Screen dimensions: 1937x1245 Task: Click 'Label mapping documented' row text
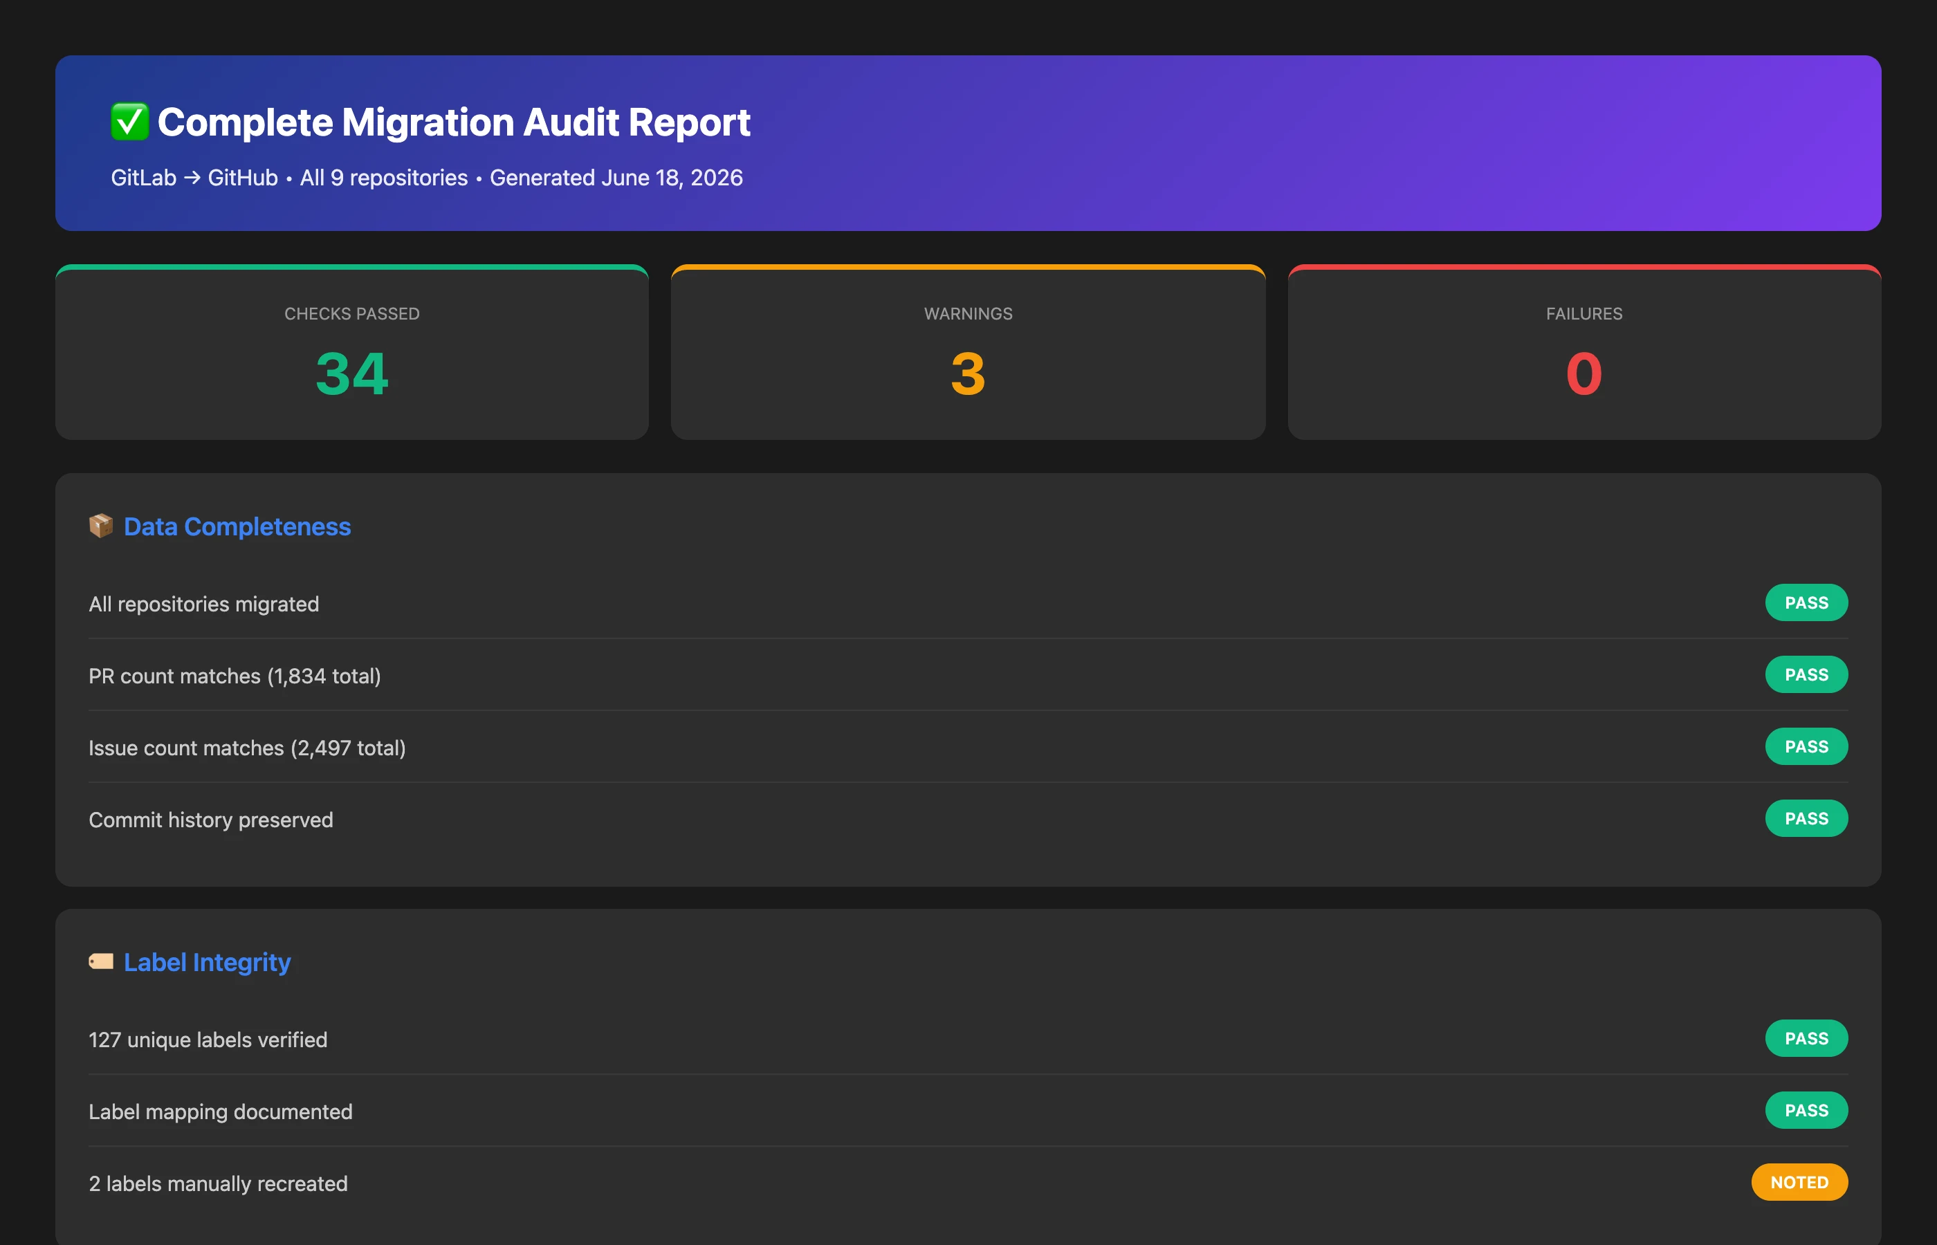[x=221, y=1112]
